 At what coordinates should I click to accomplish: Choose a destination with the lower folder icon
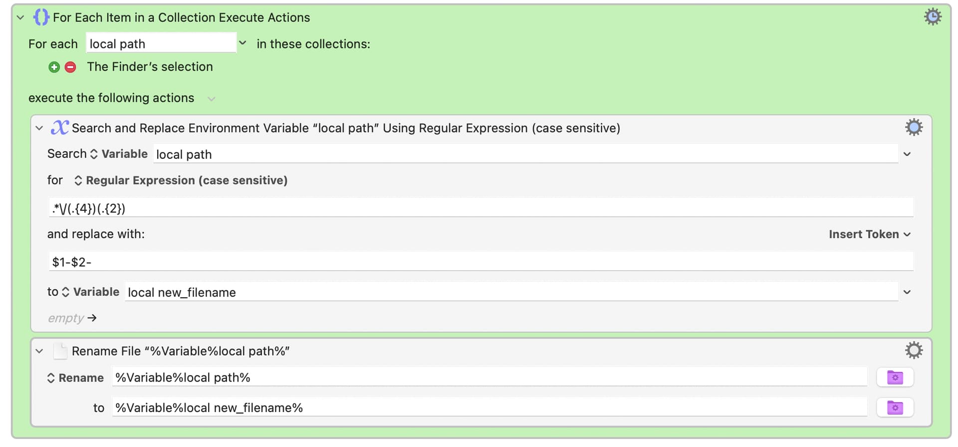click(895, 408)
